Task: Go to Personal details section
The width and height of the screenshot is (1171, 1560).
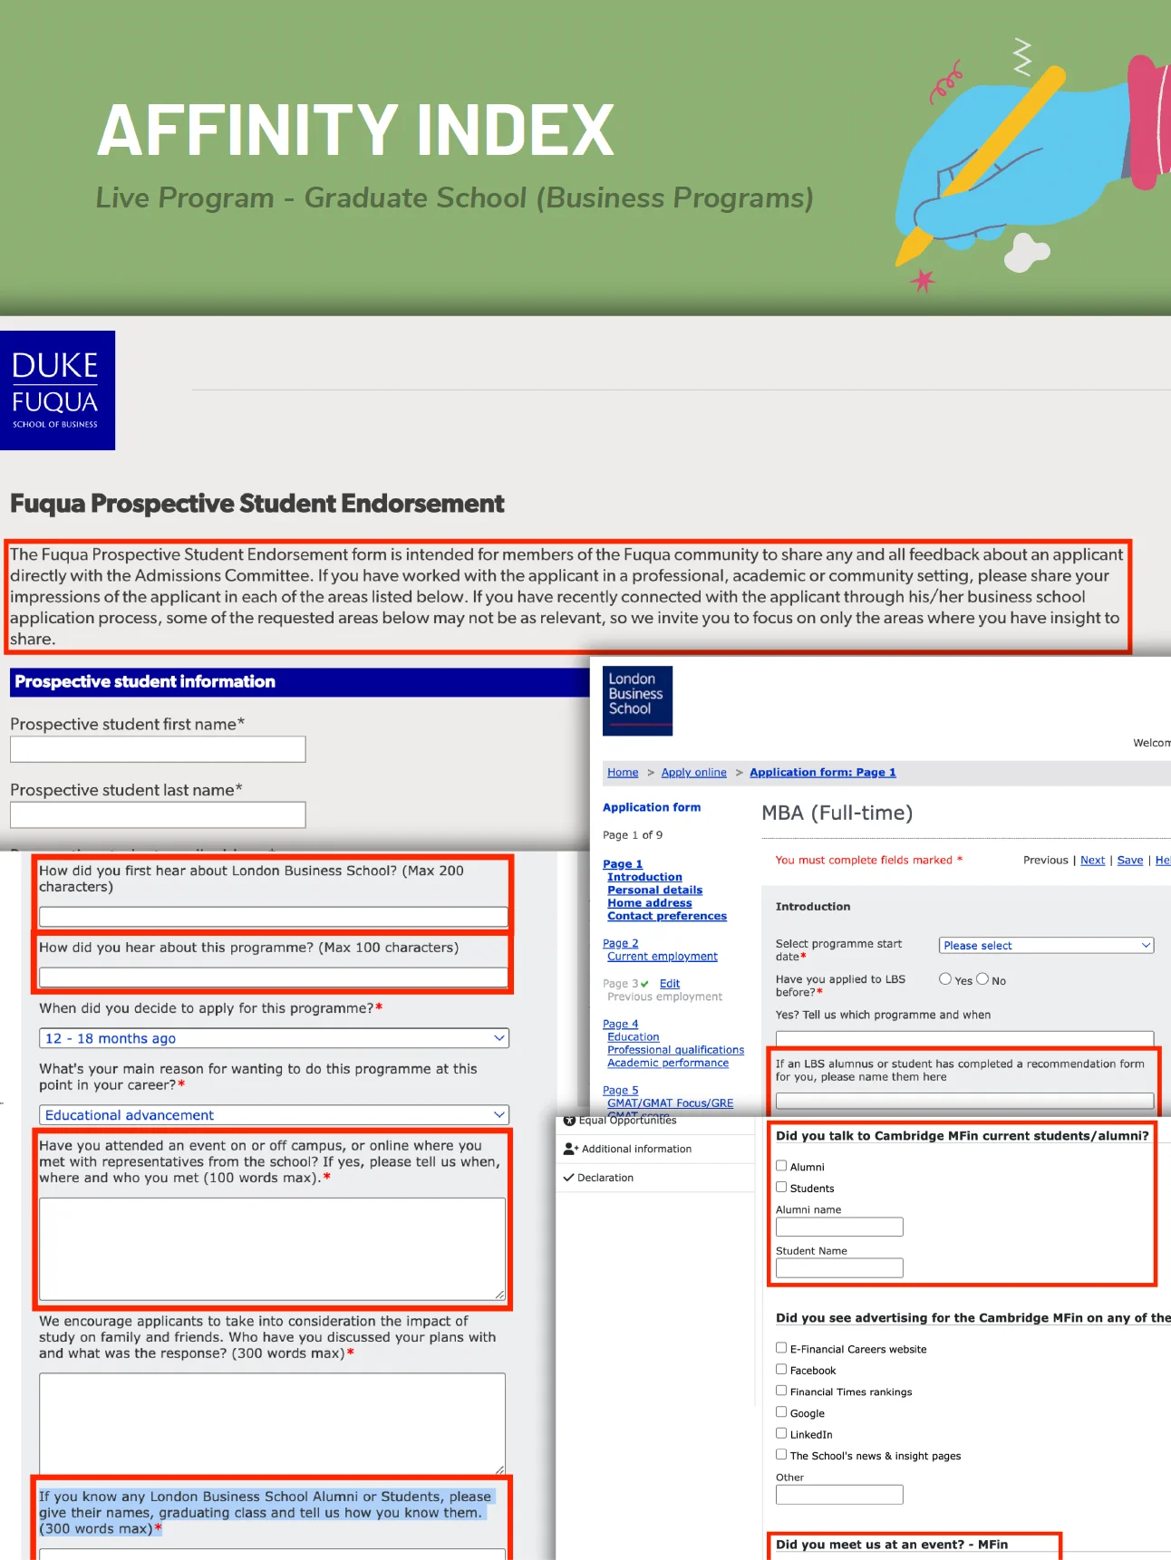Action: [654, 891]
